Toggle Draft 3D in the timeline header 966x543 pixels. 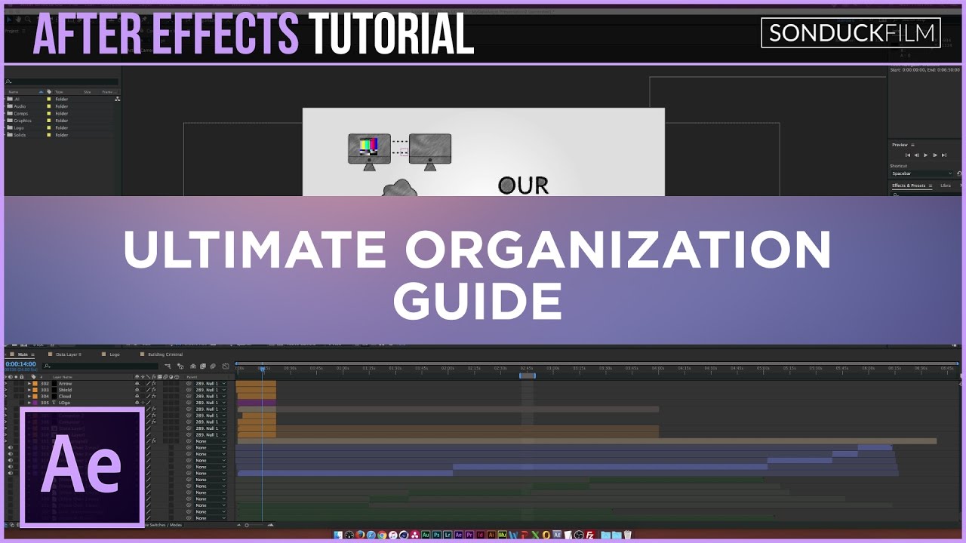180,367
